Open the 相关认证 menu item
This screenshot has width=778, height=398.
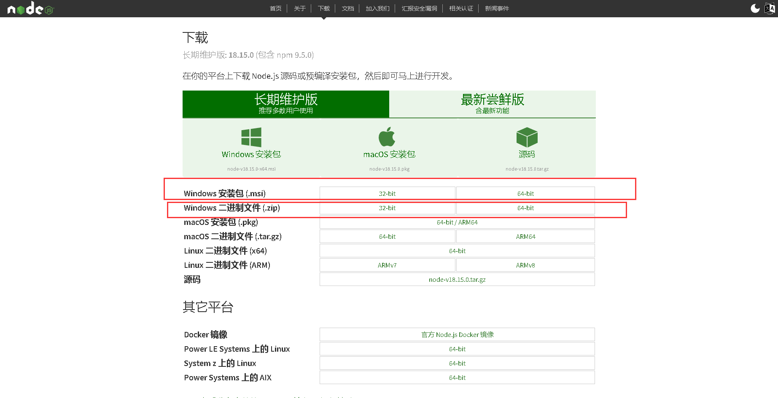coord(461,8)
